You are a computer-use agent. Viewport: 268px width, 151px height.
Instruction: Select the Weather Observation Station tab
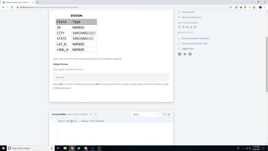[x=18, y=3]
